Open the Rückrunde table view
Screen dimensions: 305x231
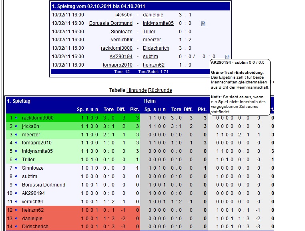click(160, 90)
